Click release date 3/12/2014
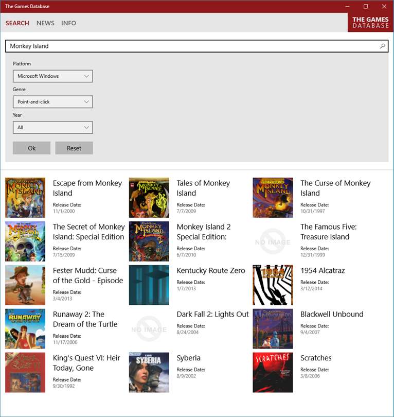The width and height of the screenshot is (394, 417). tap(311, 288)
